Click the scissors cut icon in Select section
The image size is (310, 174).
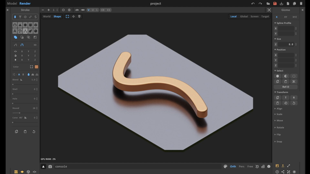[294, 82]
